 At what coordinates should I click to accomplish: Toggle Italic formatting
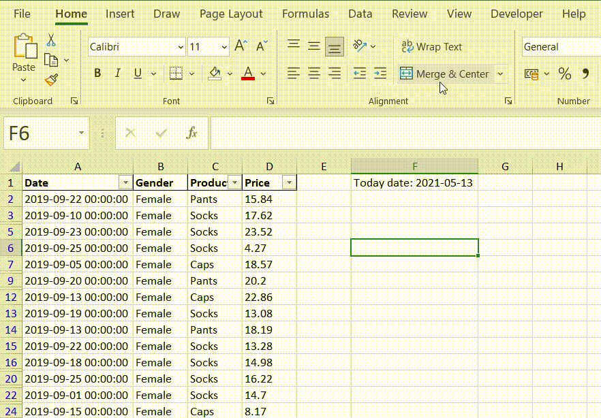117,74
